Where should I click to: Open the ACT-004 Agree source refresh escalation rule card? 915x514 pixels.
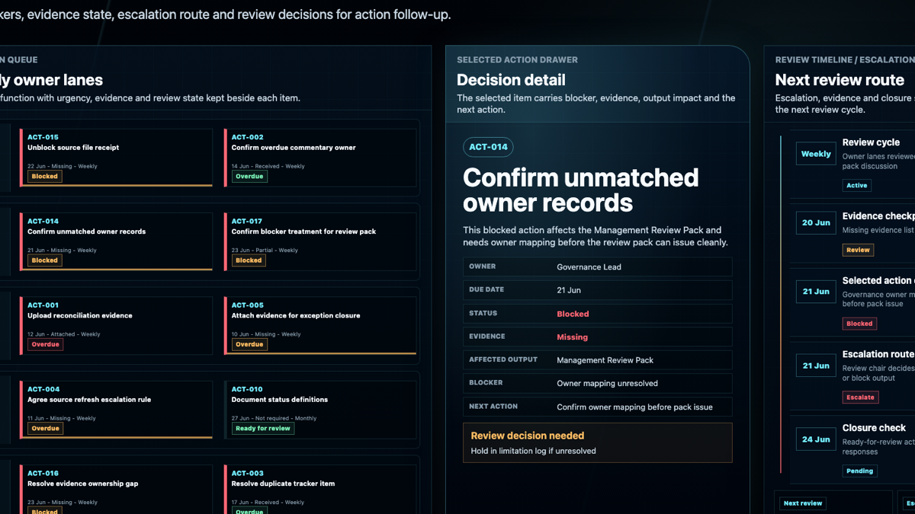point(116,410)
